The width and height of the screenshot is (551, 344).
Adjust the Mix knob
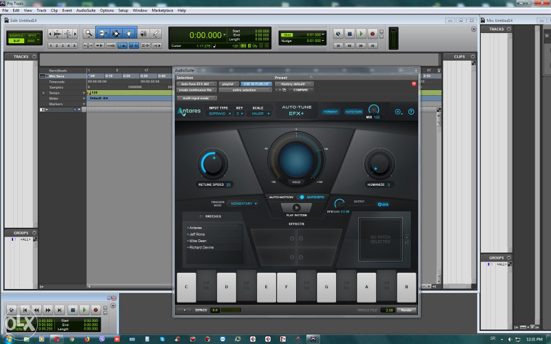pyautogui.click(x=373, y=110)
